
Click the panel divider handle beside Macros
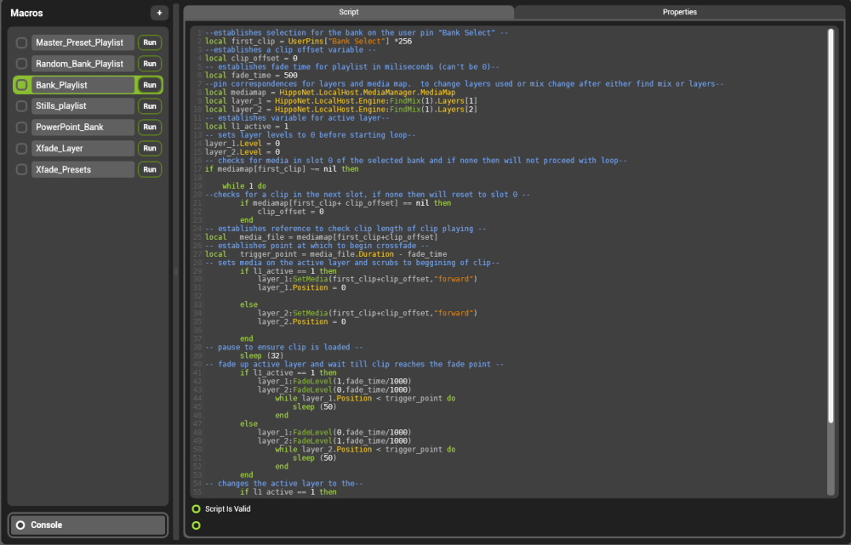coord(176,272)
